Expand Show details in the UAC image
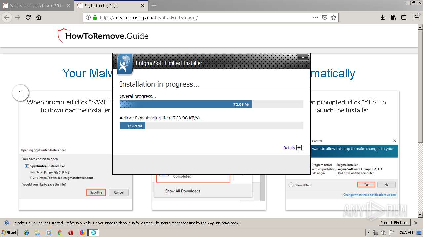This screenshot has width=423, height=237. (300, 185)
